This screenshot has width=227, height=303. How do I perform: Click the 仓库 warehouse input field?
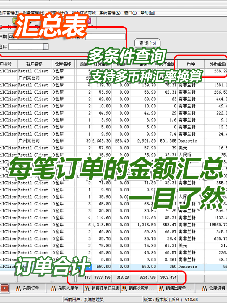tap(26, 46)
